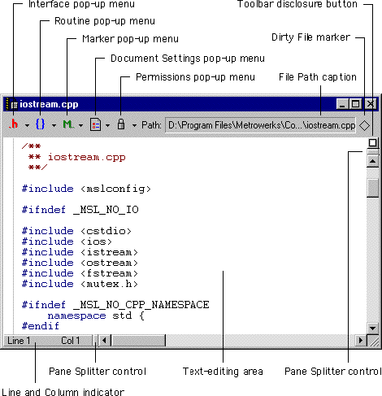Expand the arrow beside the .h icon
382x396 pixels.
(x=27, y=125)
